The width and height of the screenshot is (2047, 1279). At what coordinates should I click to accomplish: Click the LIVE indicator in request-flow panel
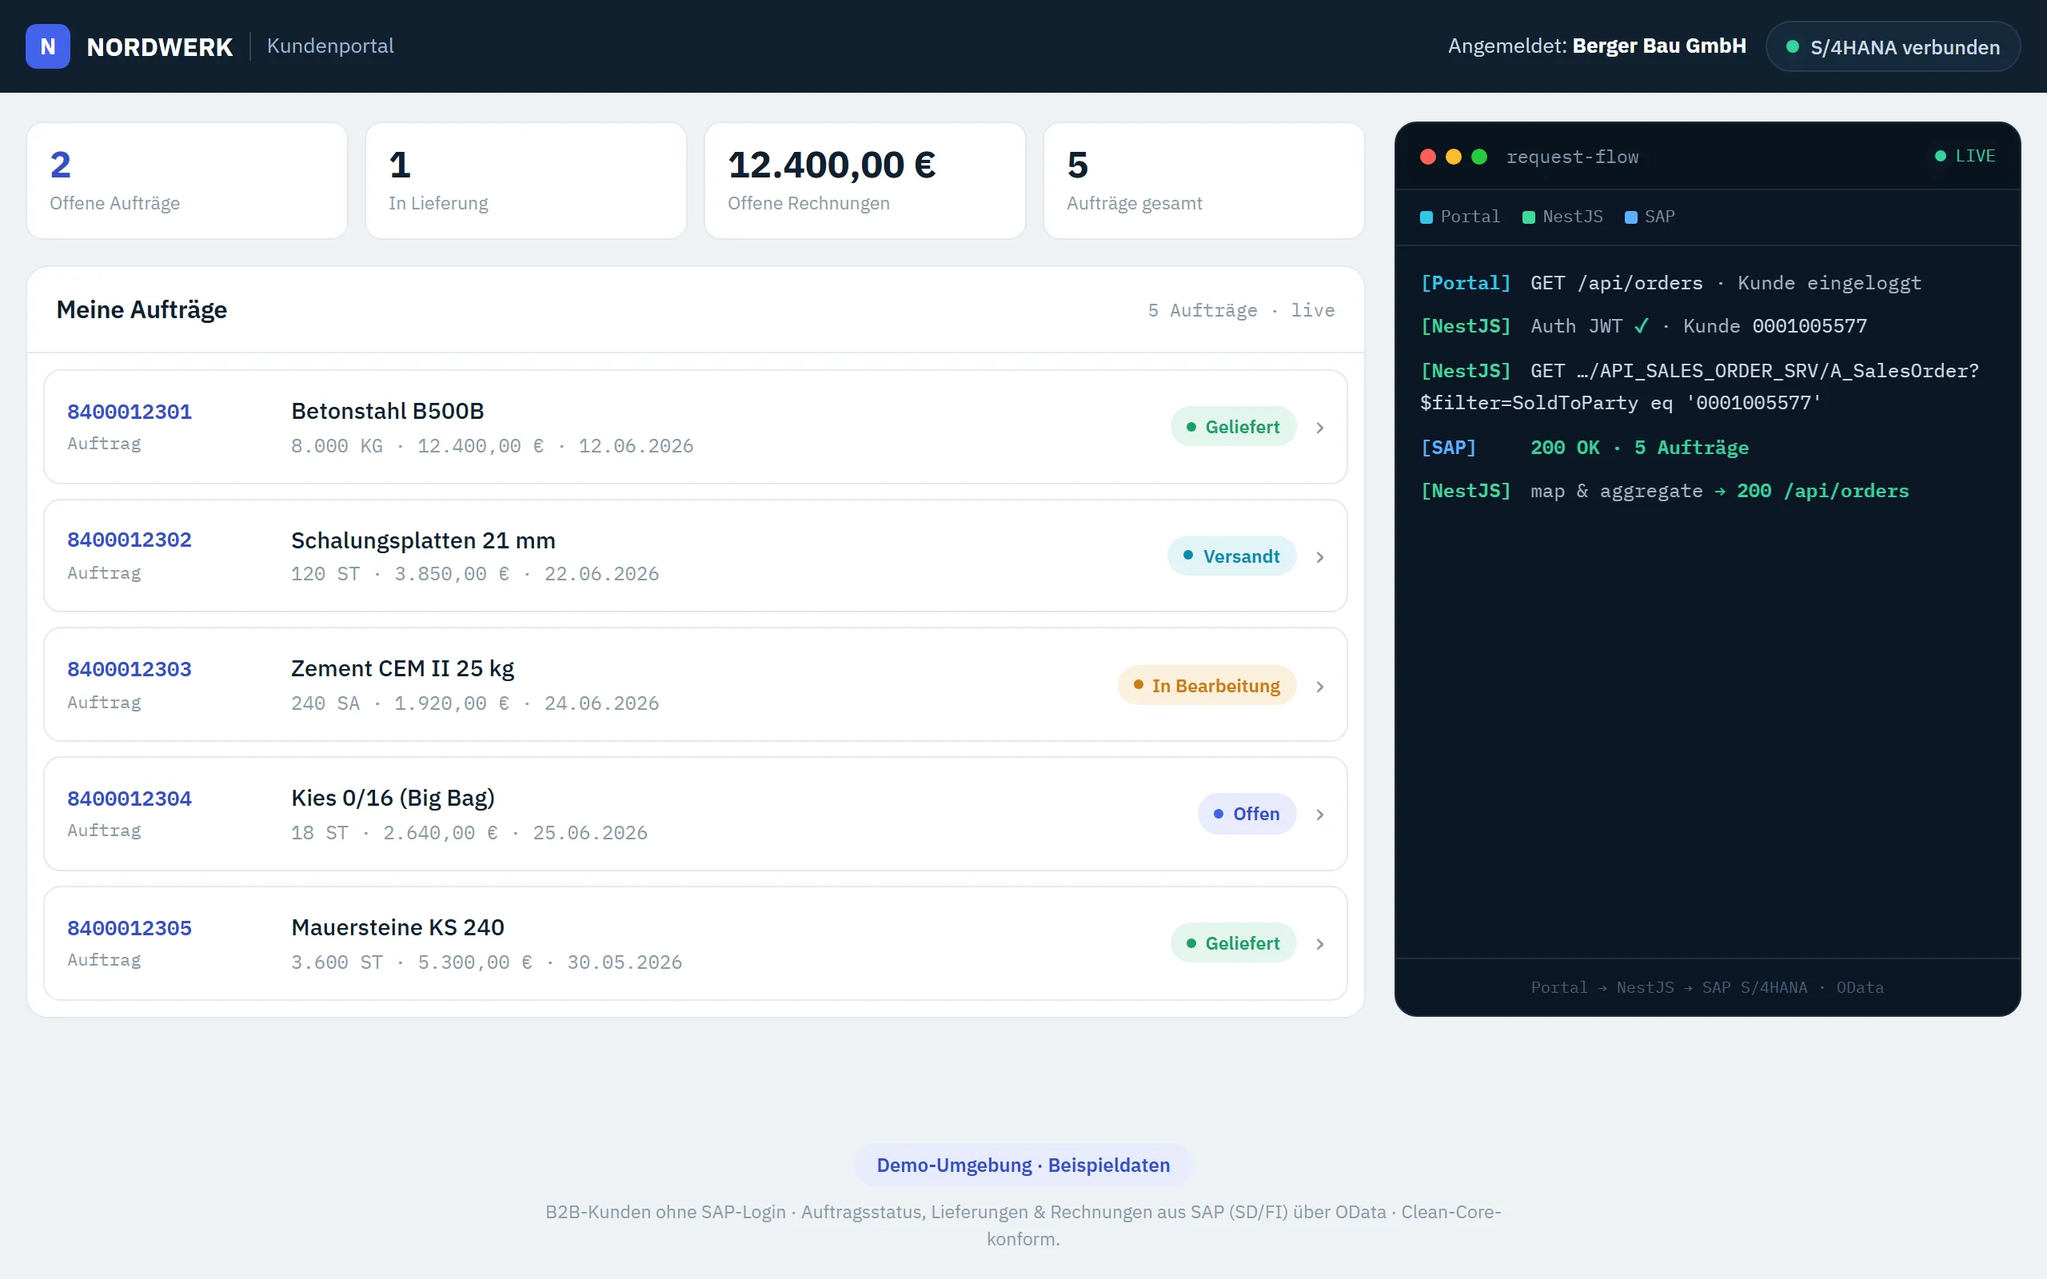click(1965, 156)
